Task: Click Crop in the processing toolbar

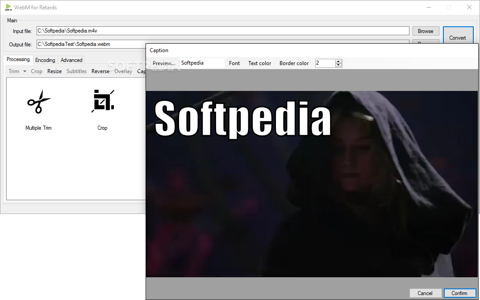Action: click(37, 71)
